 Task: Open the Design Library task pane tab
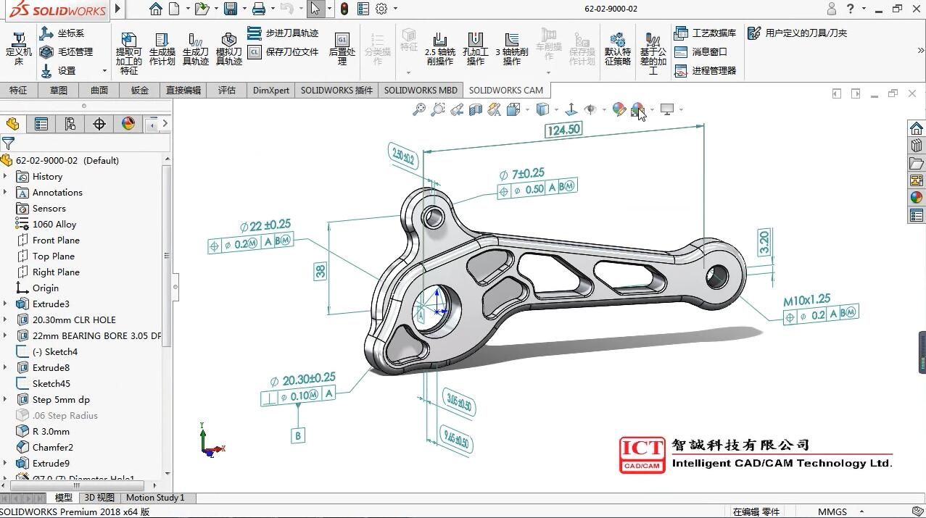917,146
